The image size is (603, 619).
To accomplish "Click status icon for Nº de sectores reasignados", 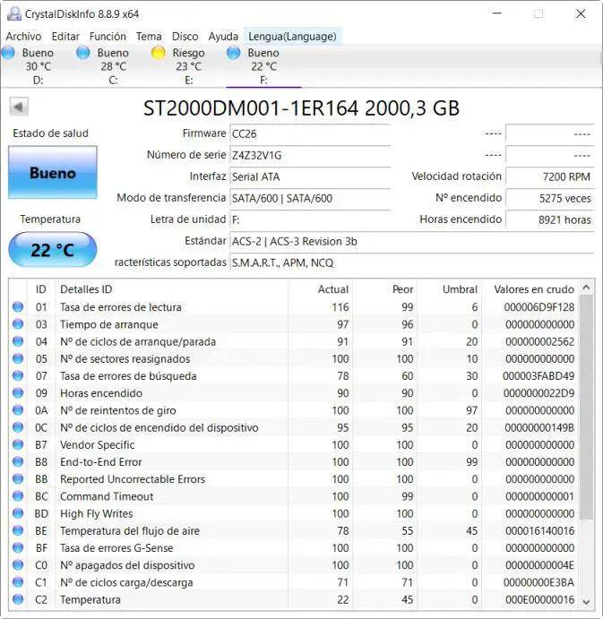I will 18,358.
